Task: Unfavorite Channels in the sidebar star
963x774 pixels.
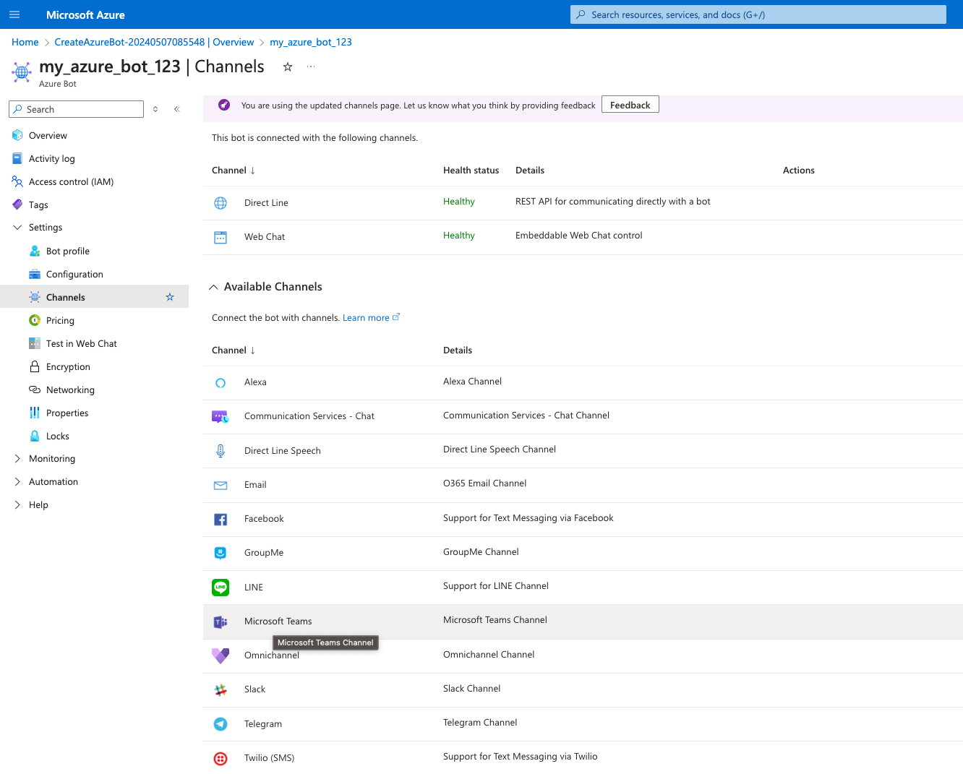Action: pos(170,296)
